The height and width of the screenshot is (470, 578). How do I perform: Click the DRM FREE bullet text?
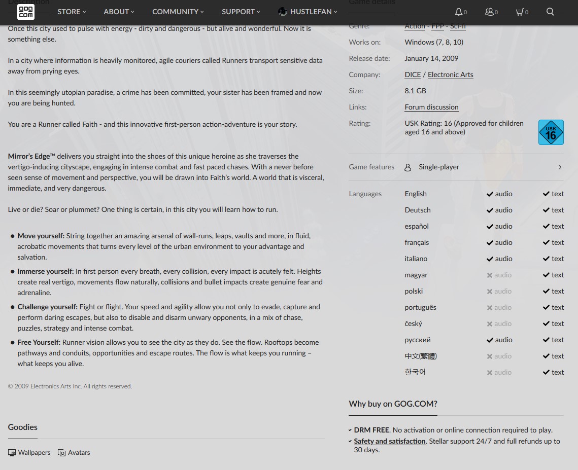453,430
